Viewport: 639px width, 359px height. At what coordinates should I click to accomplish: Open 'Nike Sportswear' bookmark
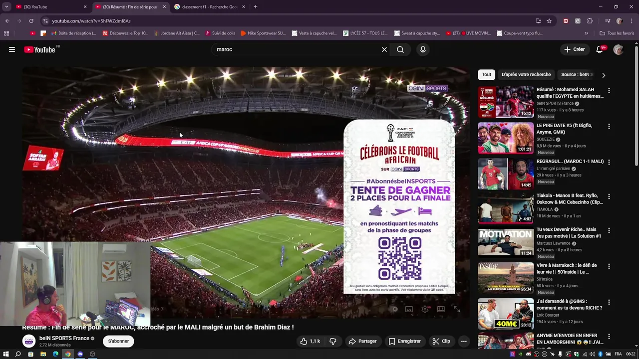click(263, 33)
